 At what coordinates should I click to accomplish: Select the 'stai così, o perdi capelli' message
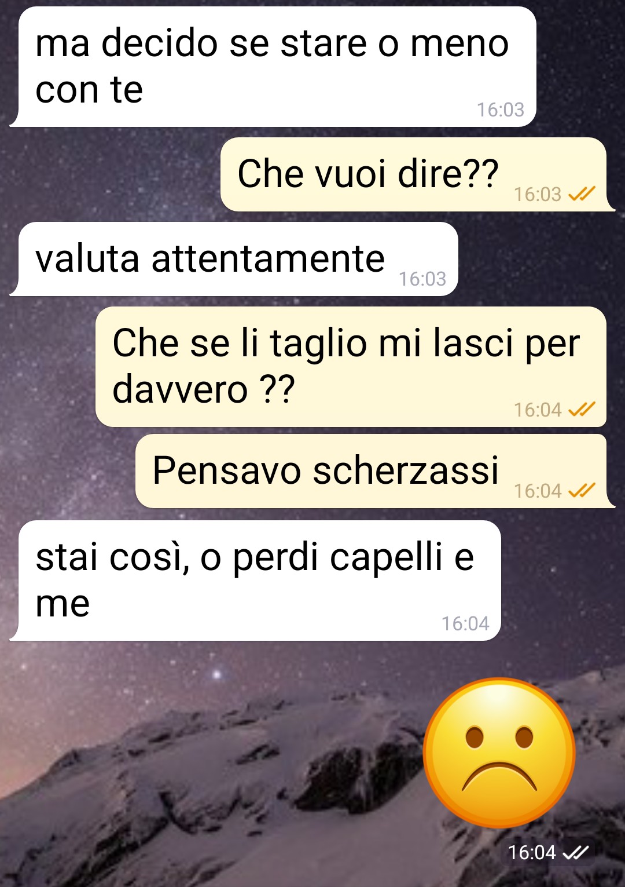tap(255, 581)
